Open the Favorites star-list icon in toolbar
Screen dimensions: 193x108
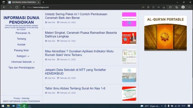pyautogui.click(x=170, y=7)
